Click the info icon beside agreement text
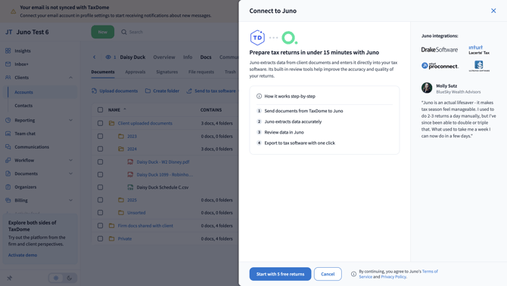 353,274
